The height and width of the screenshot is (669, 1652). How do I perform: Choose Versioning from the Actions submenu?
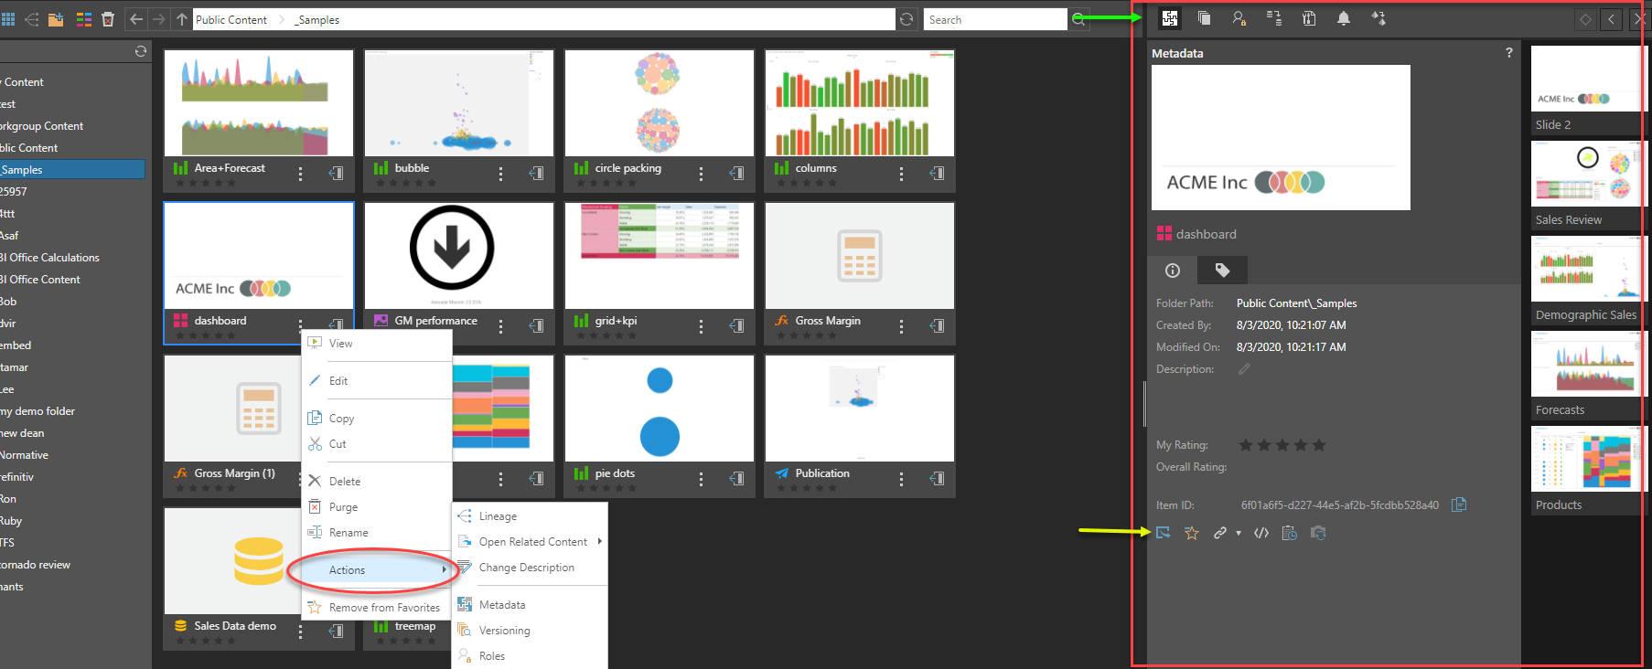pyautogui.click(x=504, y=631)
